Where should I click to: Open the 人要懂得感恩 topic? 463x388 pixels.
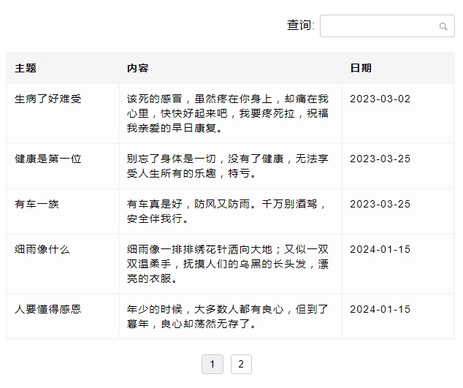point(48,309)
